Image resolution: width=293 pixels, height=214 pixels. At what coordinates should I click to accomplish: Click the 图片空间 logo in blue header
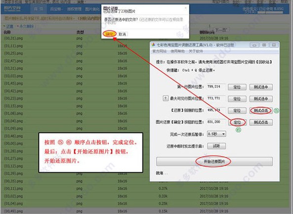12,8
